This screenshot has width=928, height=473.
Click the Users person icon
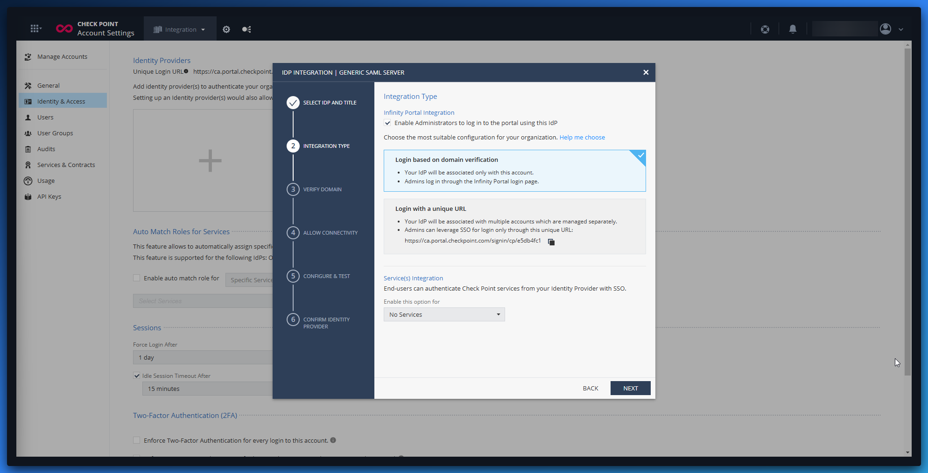pos(28,118)
